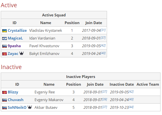
Task: Open the Zayac player page
Action: tap(13, 54)
